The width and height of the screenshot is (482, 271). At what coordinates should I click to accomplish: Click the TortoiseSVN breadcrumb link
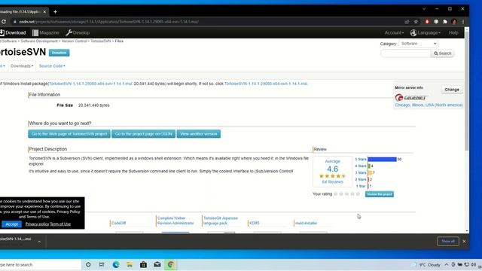coord(100,41)
